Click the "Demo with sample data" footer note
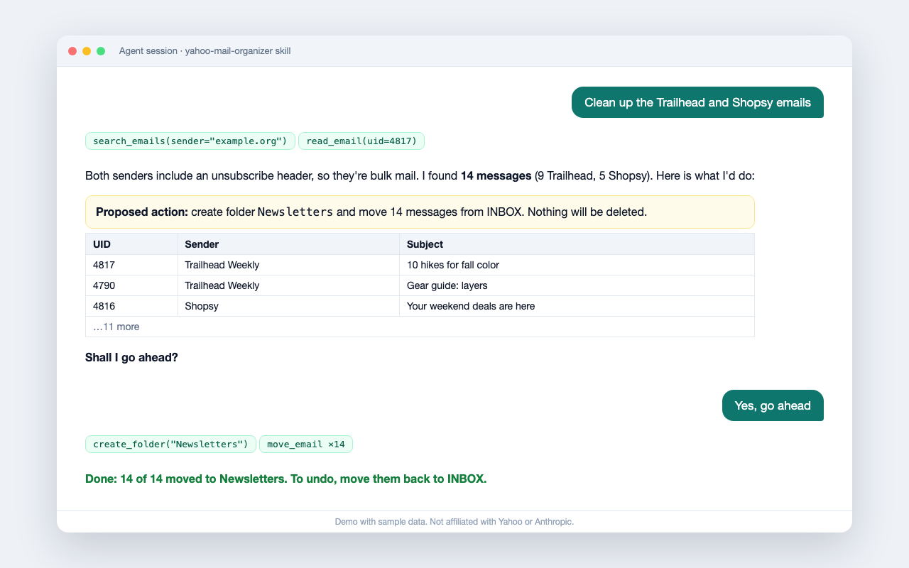This screenshot has width=909, height=568. pyautogui.click(x=454, y=521)
